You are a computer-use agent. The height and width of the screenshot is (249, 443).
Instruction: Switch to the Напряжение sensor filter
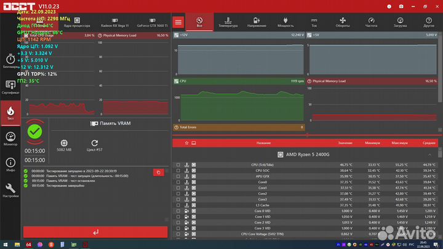[x=257, y=22]
